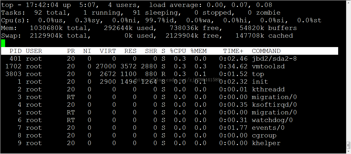Click the TIME+ value 0:34.62
The image size is (351, 154).
233,66
